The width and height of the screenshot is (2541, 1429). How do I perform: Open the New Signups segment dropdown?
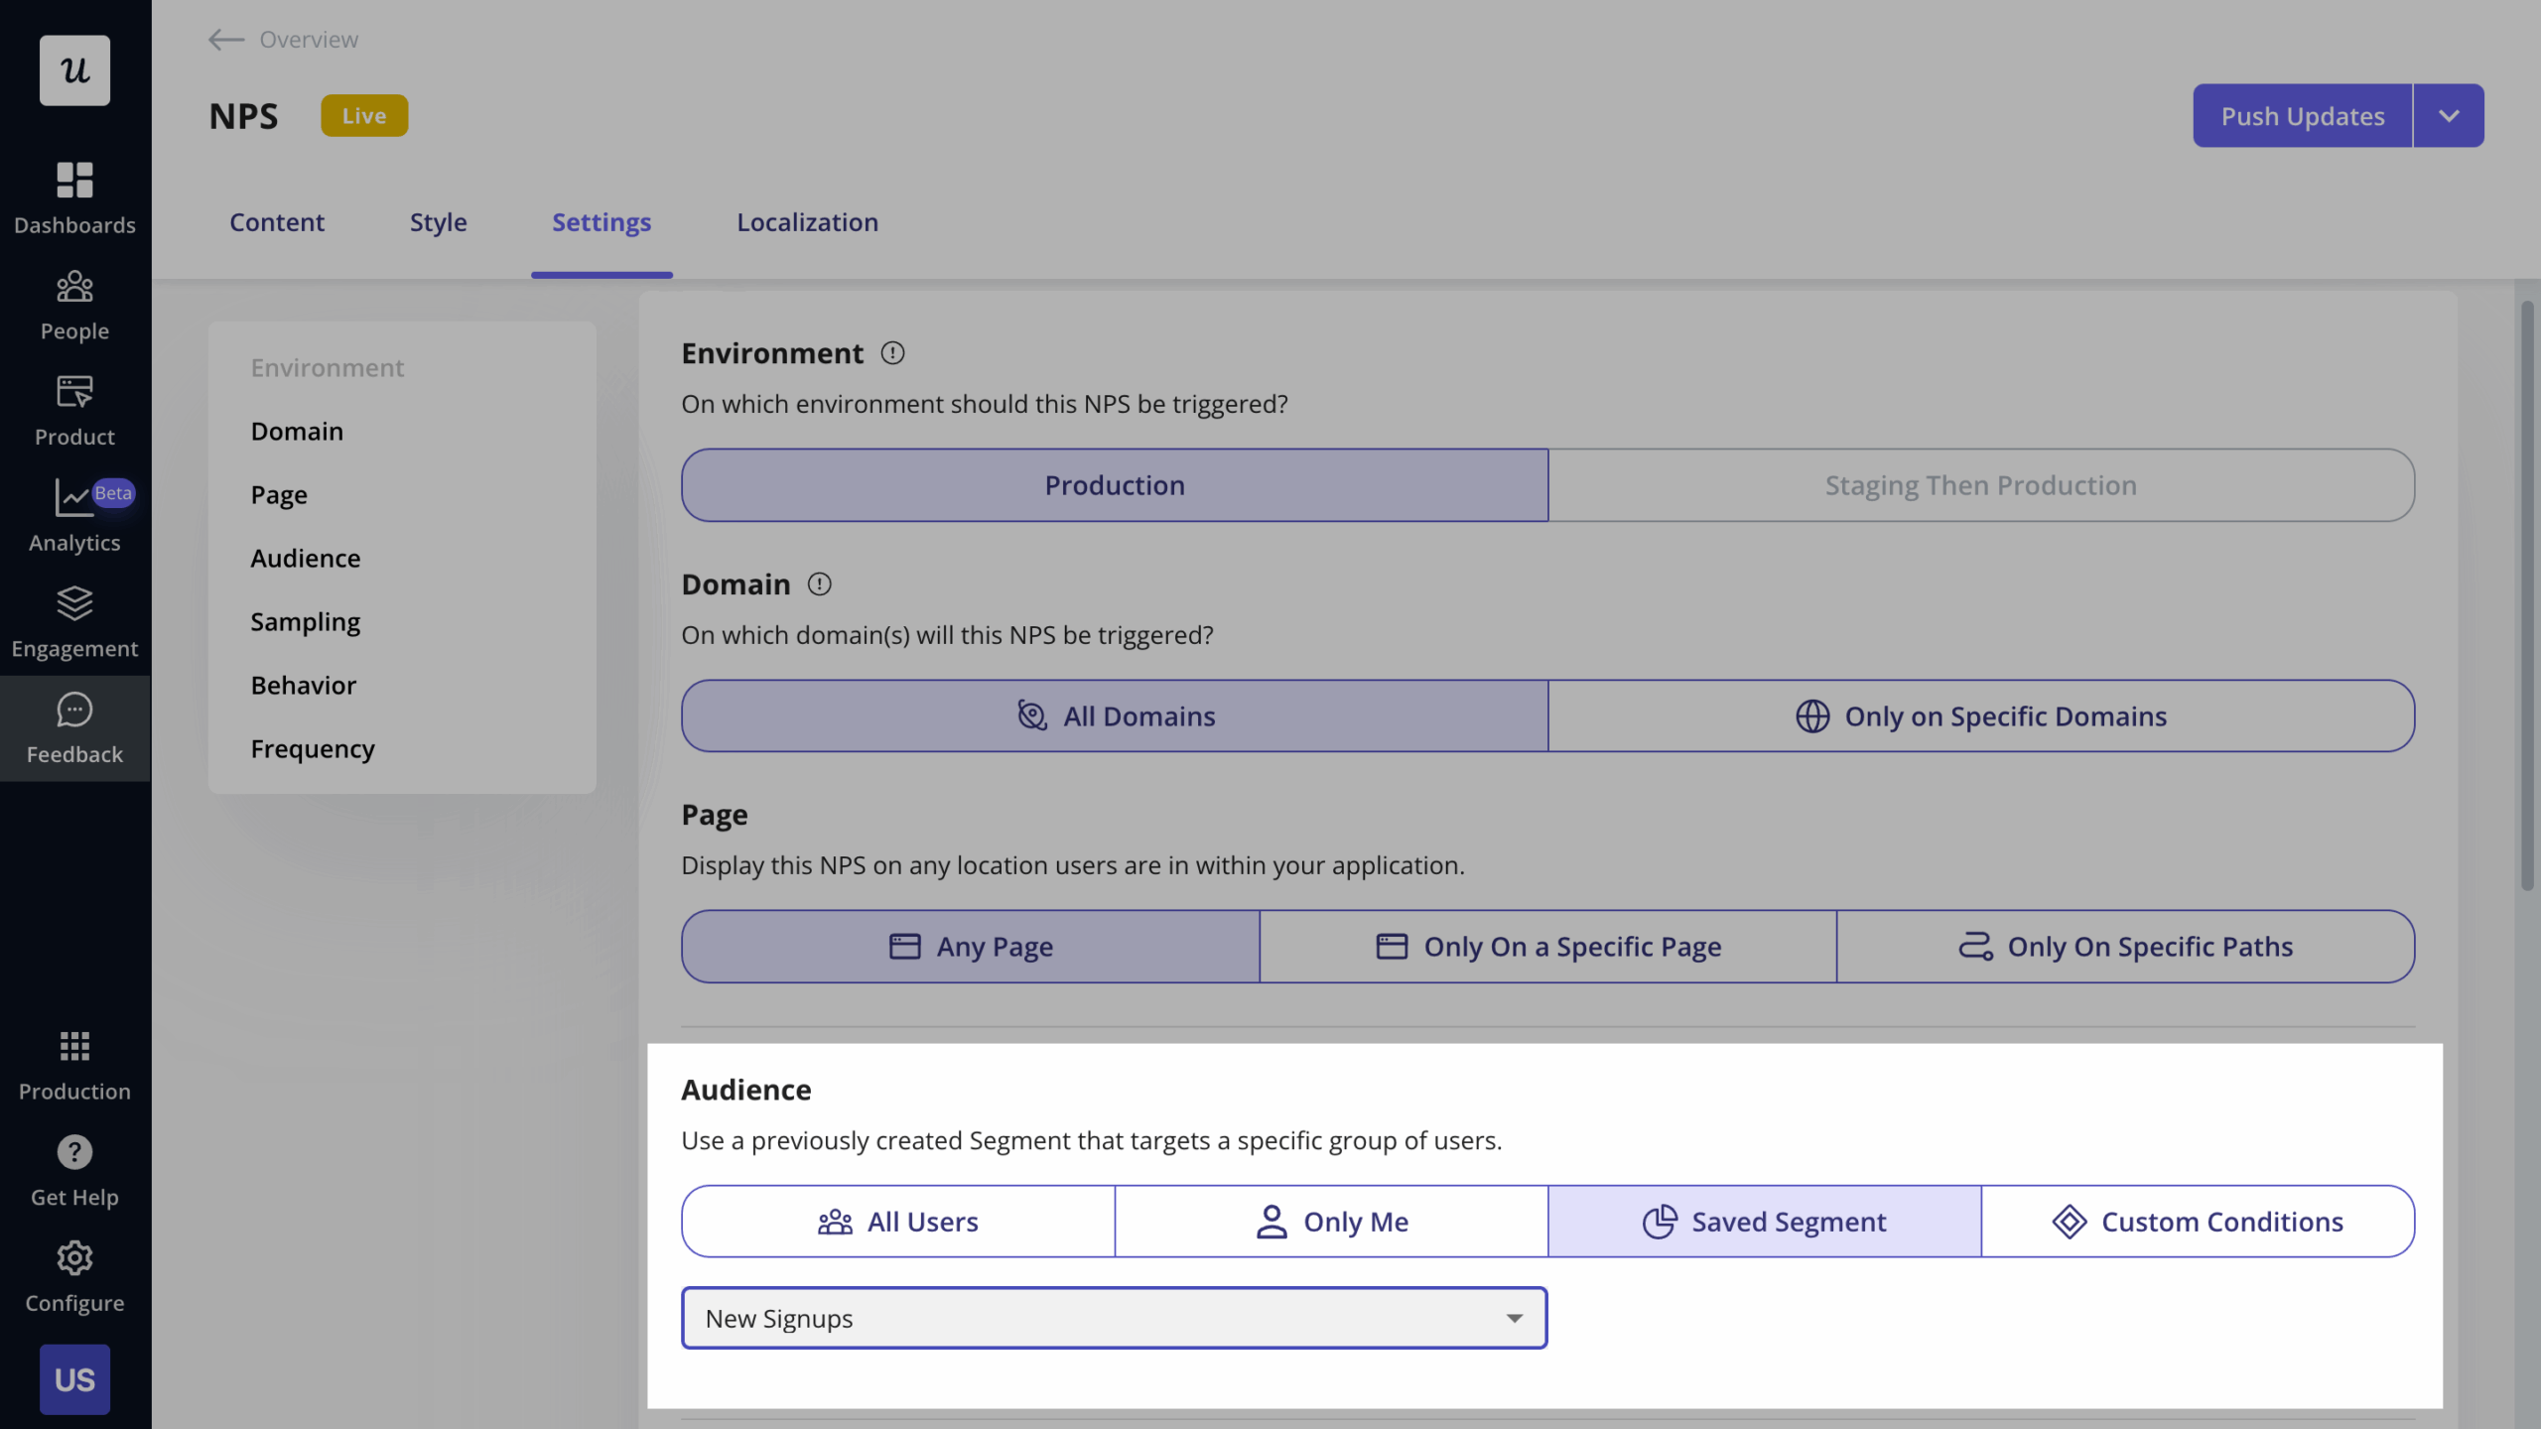pyautogui.click(x=1114, y=1317)
